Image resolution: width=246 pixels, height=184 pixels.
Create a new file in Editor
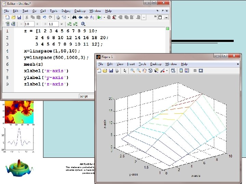(x=7, y=17)
